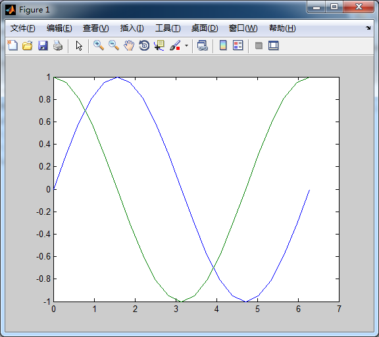Activate the Zoom In magnifier
Screen dimensions: 379x337
point(99,45)
